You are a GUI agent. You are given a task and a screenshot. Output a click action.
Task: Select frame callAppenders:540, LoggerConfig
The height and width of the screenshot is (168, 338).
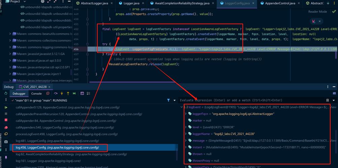[94, 127]
